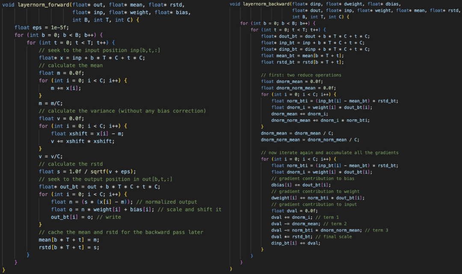This screenshot has height=274, width=462.
Task: Click the 'float* inp_bt = inp' line
Action: click(x=313, y=43)
